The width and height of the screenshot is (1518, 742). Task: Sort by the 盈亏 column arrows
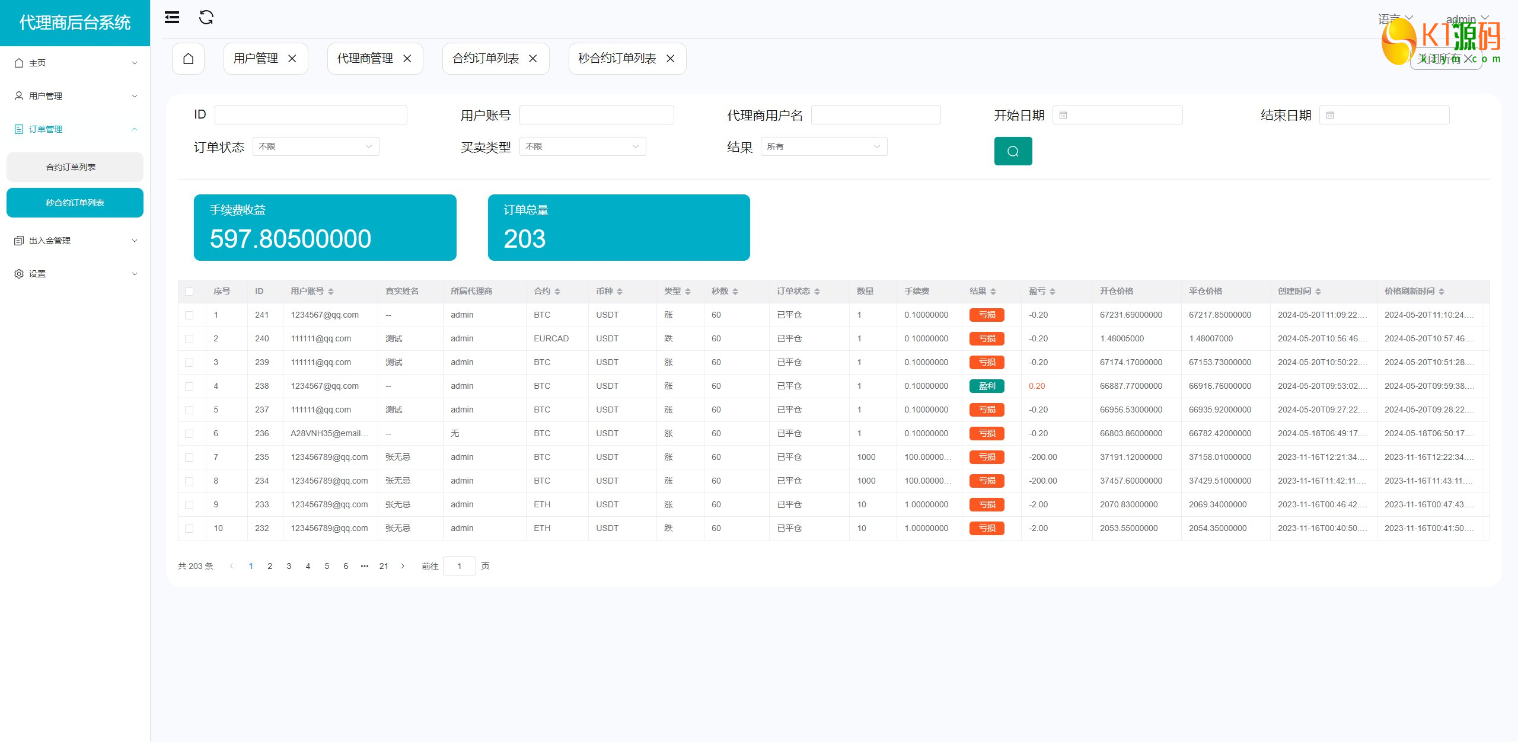click(1053, 292)
